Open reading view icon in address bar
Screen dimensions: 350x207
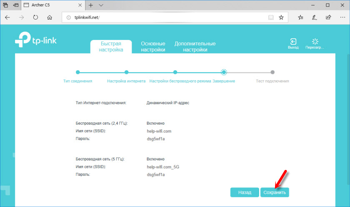271,17
